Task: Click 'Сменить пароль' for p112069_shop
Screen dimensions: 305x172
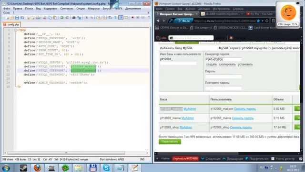Action: click(x=241, y=128)
